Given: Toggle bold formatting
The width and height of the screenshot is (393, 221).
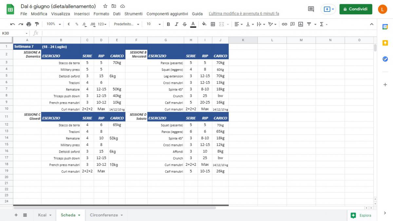Looking at the screenshot, I should click(168, 24).
